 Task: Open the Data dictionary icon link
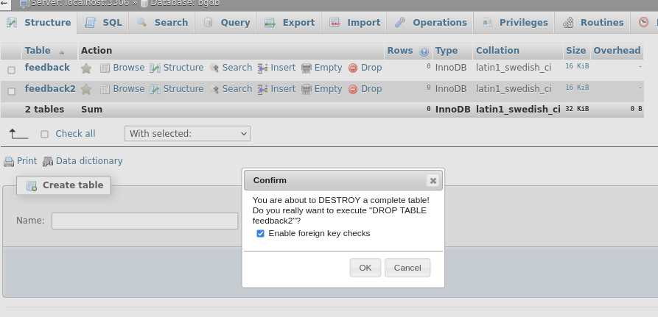pyautogui.click(x=48, y=162)
